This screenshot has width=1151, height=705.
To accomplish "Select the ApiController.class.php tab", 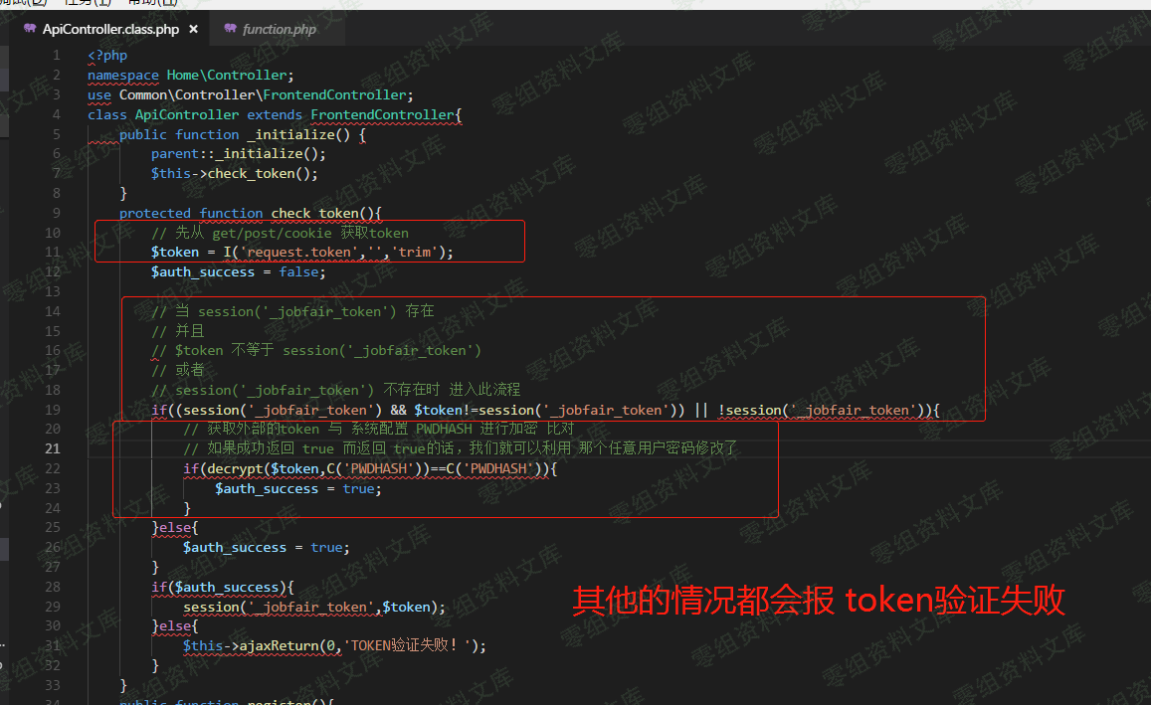I will 110,30.
